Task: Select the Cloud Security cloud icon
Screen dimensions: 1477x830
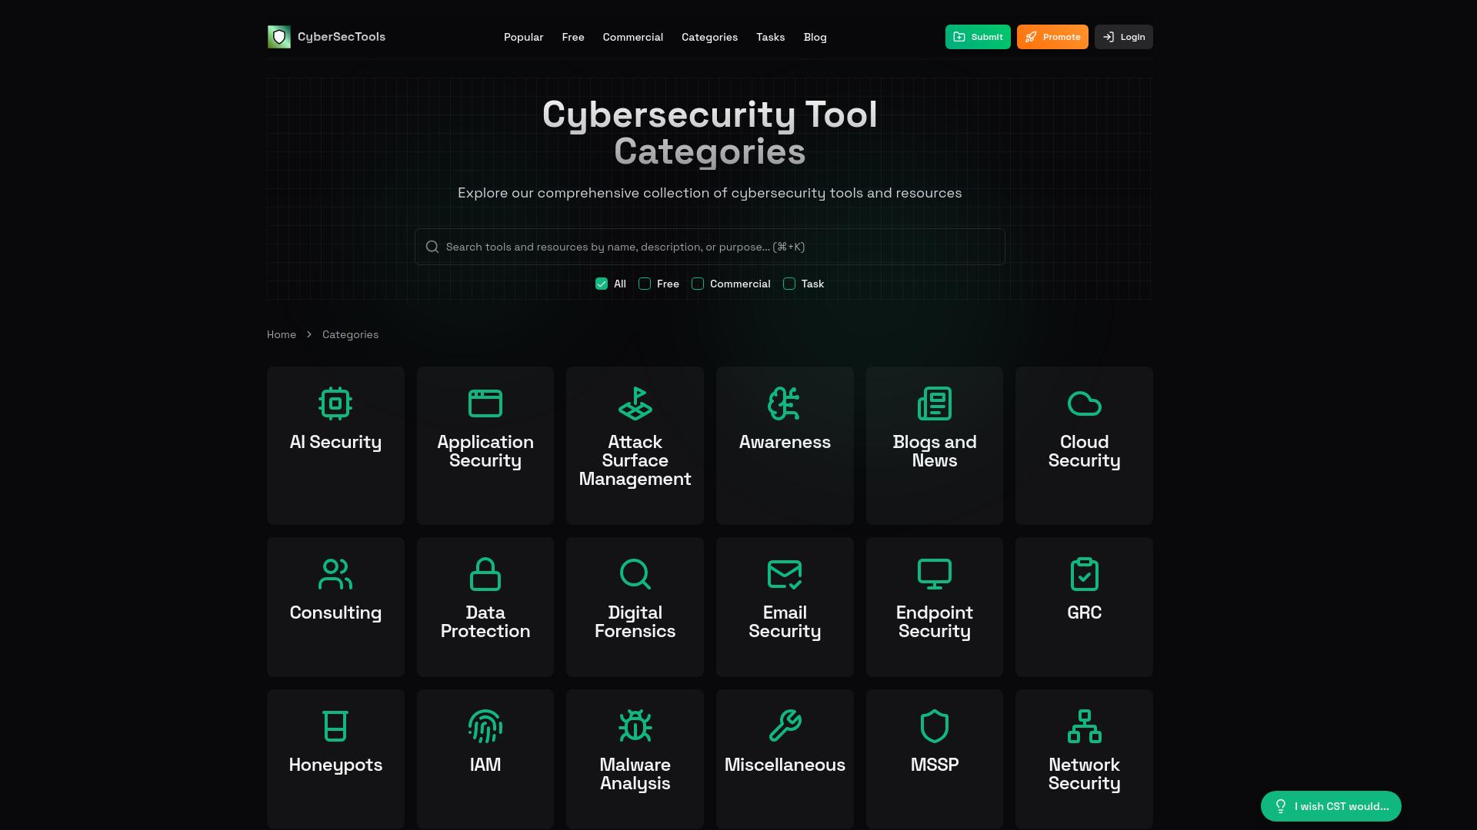Action: (1084, 403)
